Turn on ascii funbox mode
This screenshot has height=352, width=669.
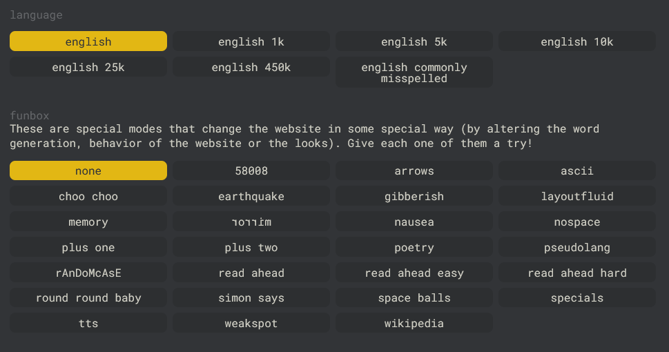577,170
